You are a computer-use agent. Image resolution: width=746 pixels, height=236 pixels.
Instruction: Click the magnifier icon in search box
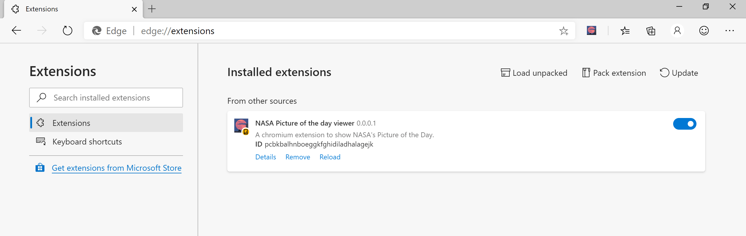point(41,98)
